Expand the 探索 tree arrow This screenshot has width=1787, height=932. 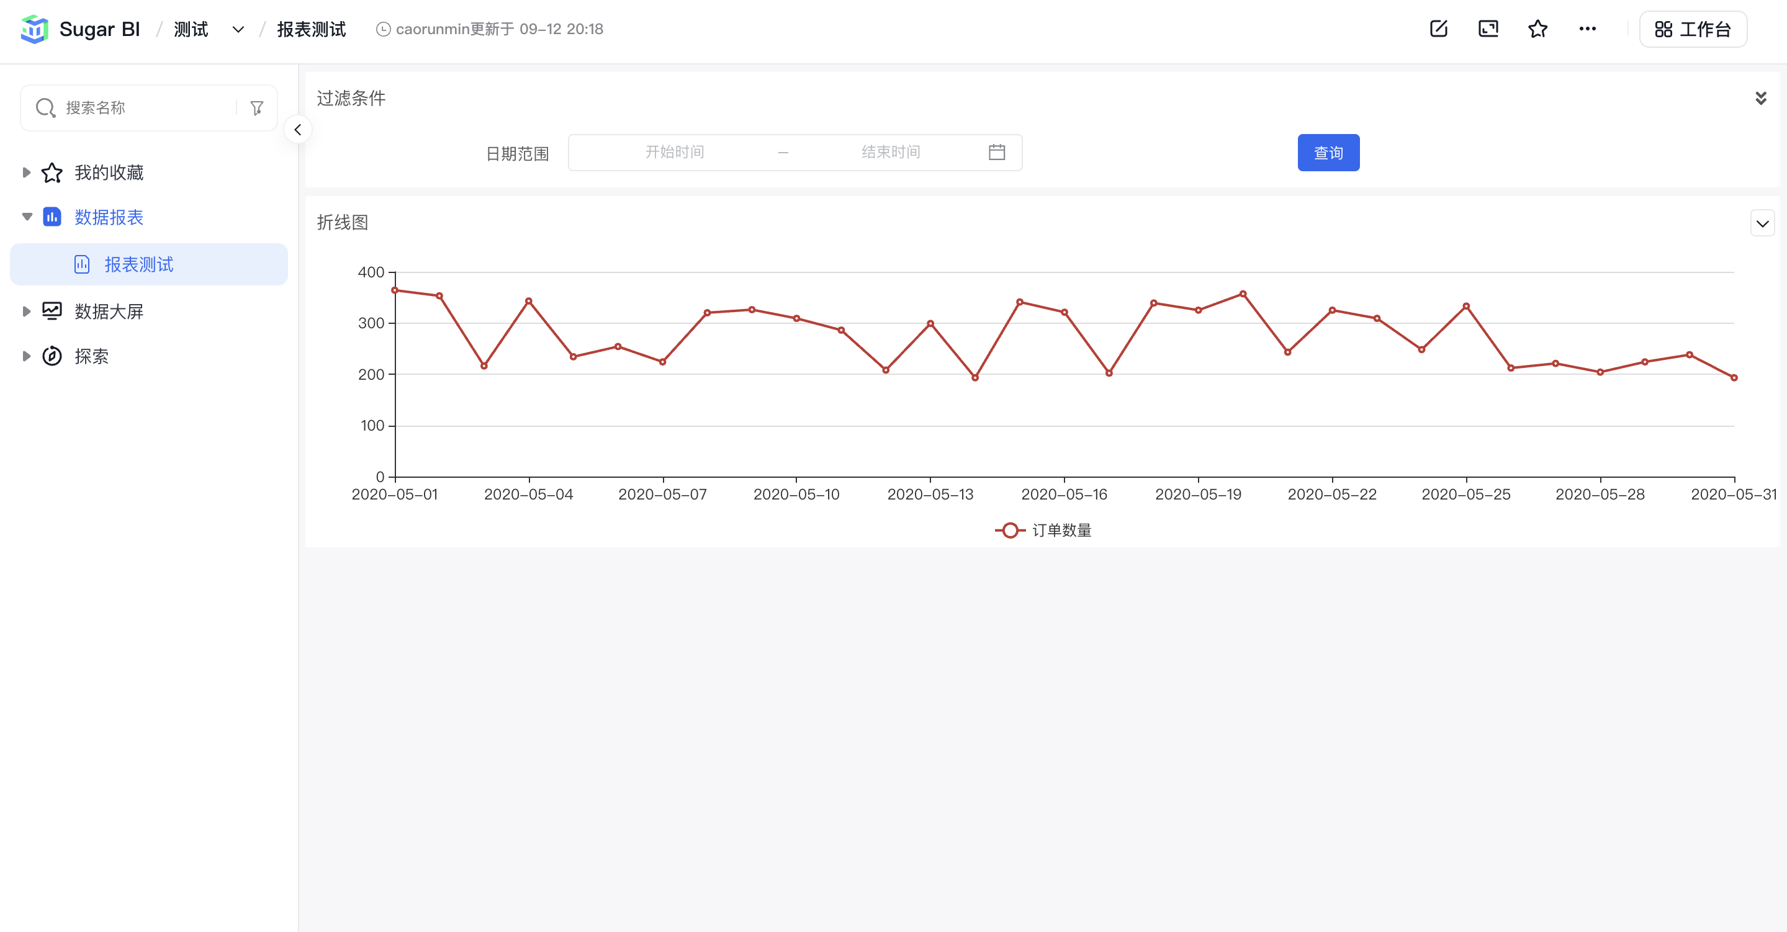click(26, 356)
